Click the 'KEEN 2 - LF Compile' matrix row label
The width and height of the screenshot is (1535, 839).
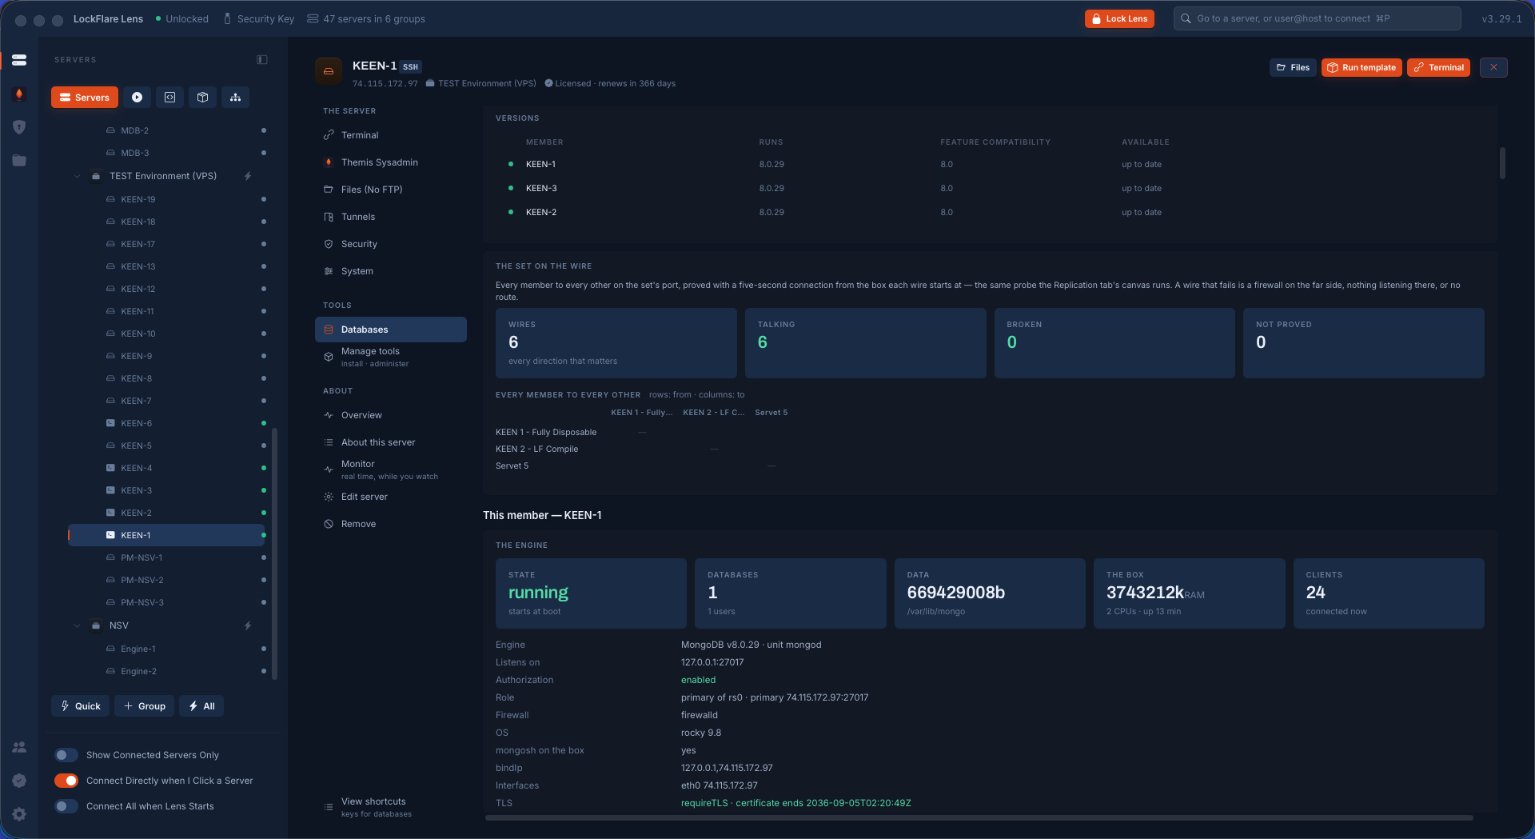coord(536,449)
